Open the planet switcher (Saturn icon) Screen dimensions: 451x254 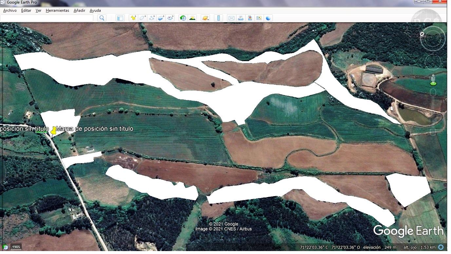pyautogui.click(x=205, y=18)
